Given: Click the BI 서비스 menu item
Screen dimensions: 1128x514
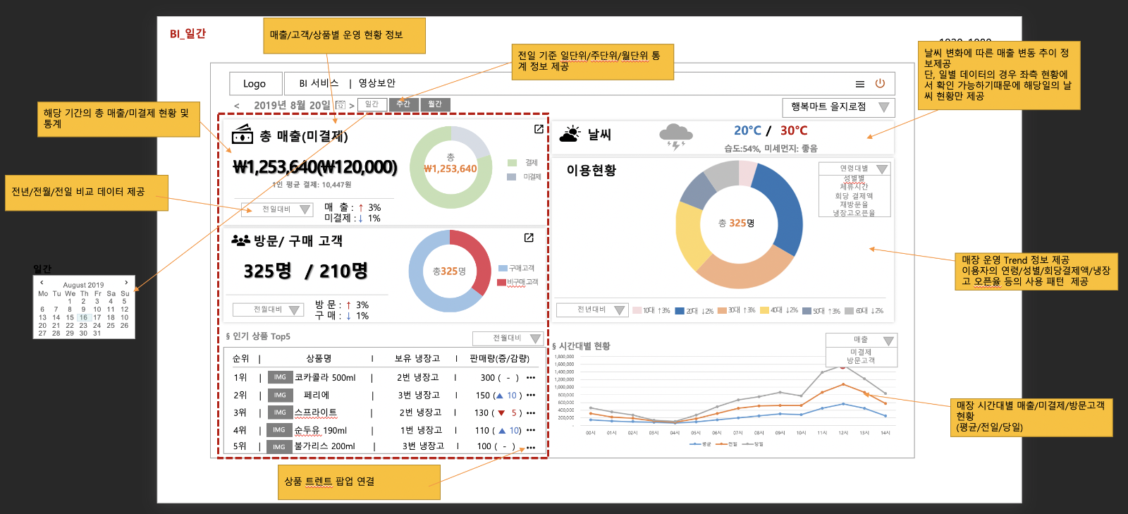Looking at the screenshot, I should pyautogui.click(x=319, y=83).
